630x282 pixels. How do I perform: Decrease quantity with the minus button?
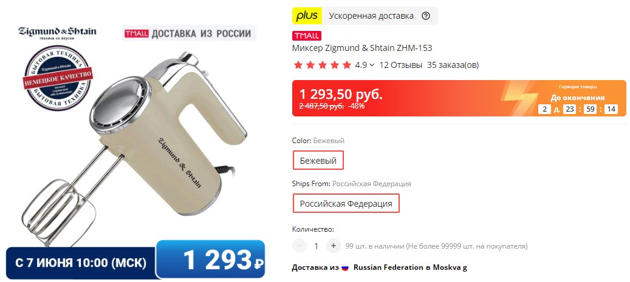(x=300, y=246)
